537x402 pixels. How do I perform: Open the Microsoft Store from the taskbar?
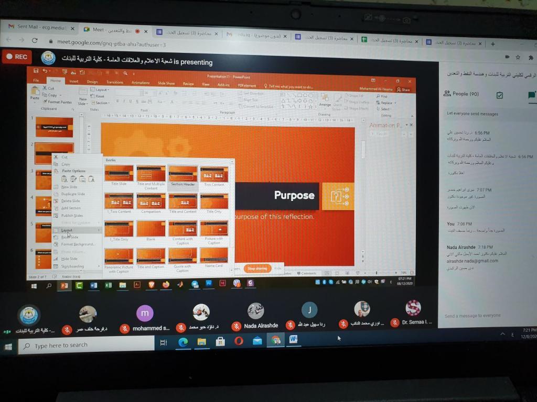pyautogui.click(x=220, y=342)
